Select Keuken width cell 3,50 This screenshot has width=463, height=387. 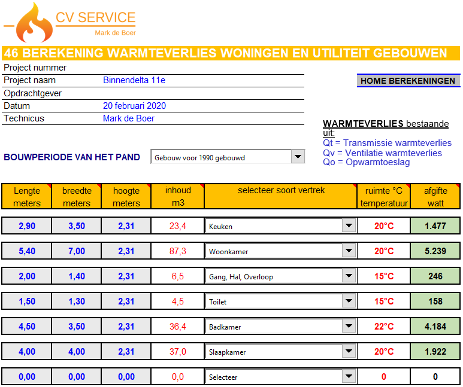tap(77, 226)
